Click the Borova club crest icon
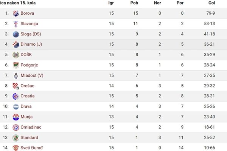 click(x=16, y=14)
